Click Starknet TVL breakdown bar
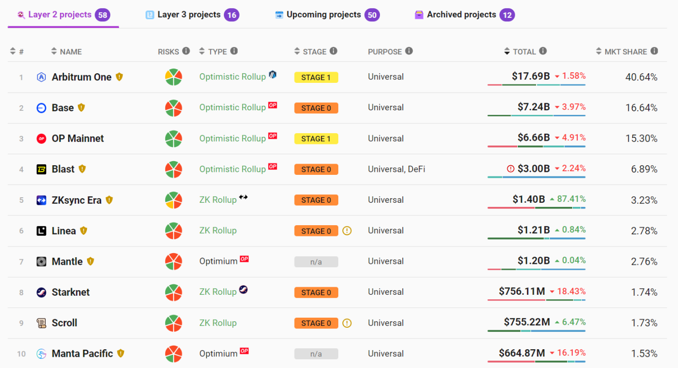This screenshot has height=368, width=678. point(536,300)
